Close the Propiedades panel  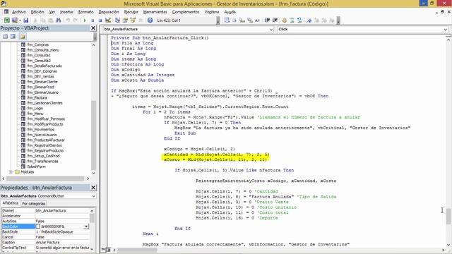[93, 188]
